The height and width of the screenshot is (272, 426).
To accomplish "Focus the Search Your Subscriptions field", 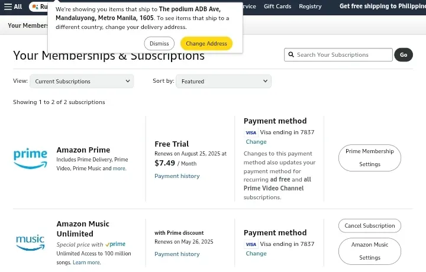I will click(338, 55).
